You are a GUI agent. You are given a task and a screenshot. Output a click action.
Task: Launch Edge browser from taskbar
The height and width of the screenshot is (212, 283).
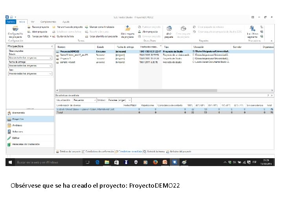(97, 162)
